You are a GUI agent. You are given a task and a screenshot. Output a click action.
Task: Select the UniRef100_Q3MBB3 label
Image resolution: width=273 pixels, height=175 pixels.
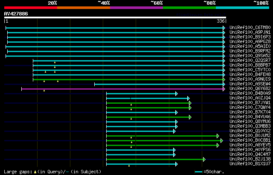[x=250, y=126]
